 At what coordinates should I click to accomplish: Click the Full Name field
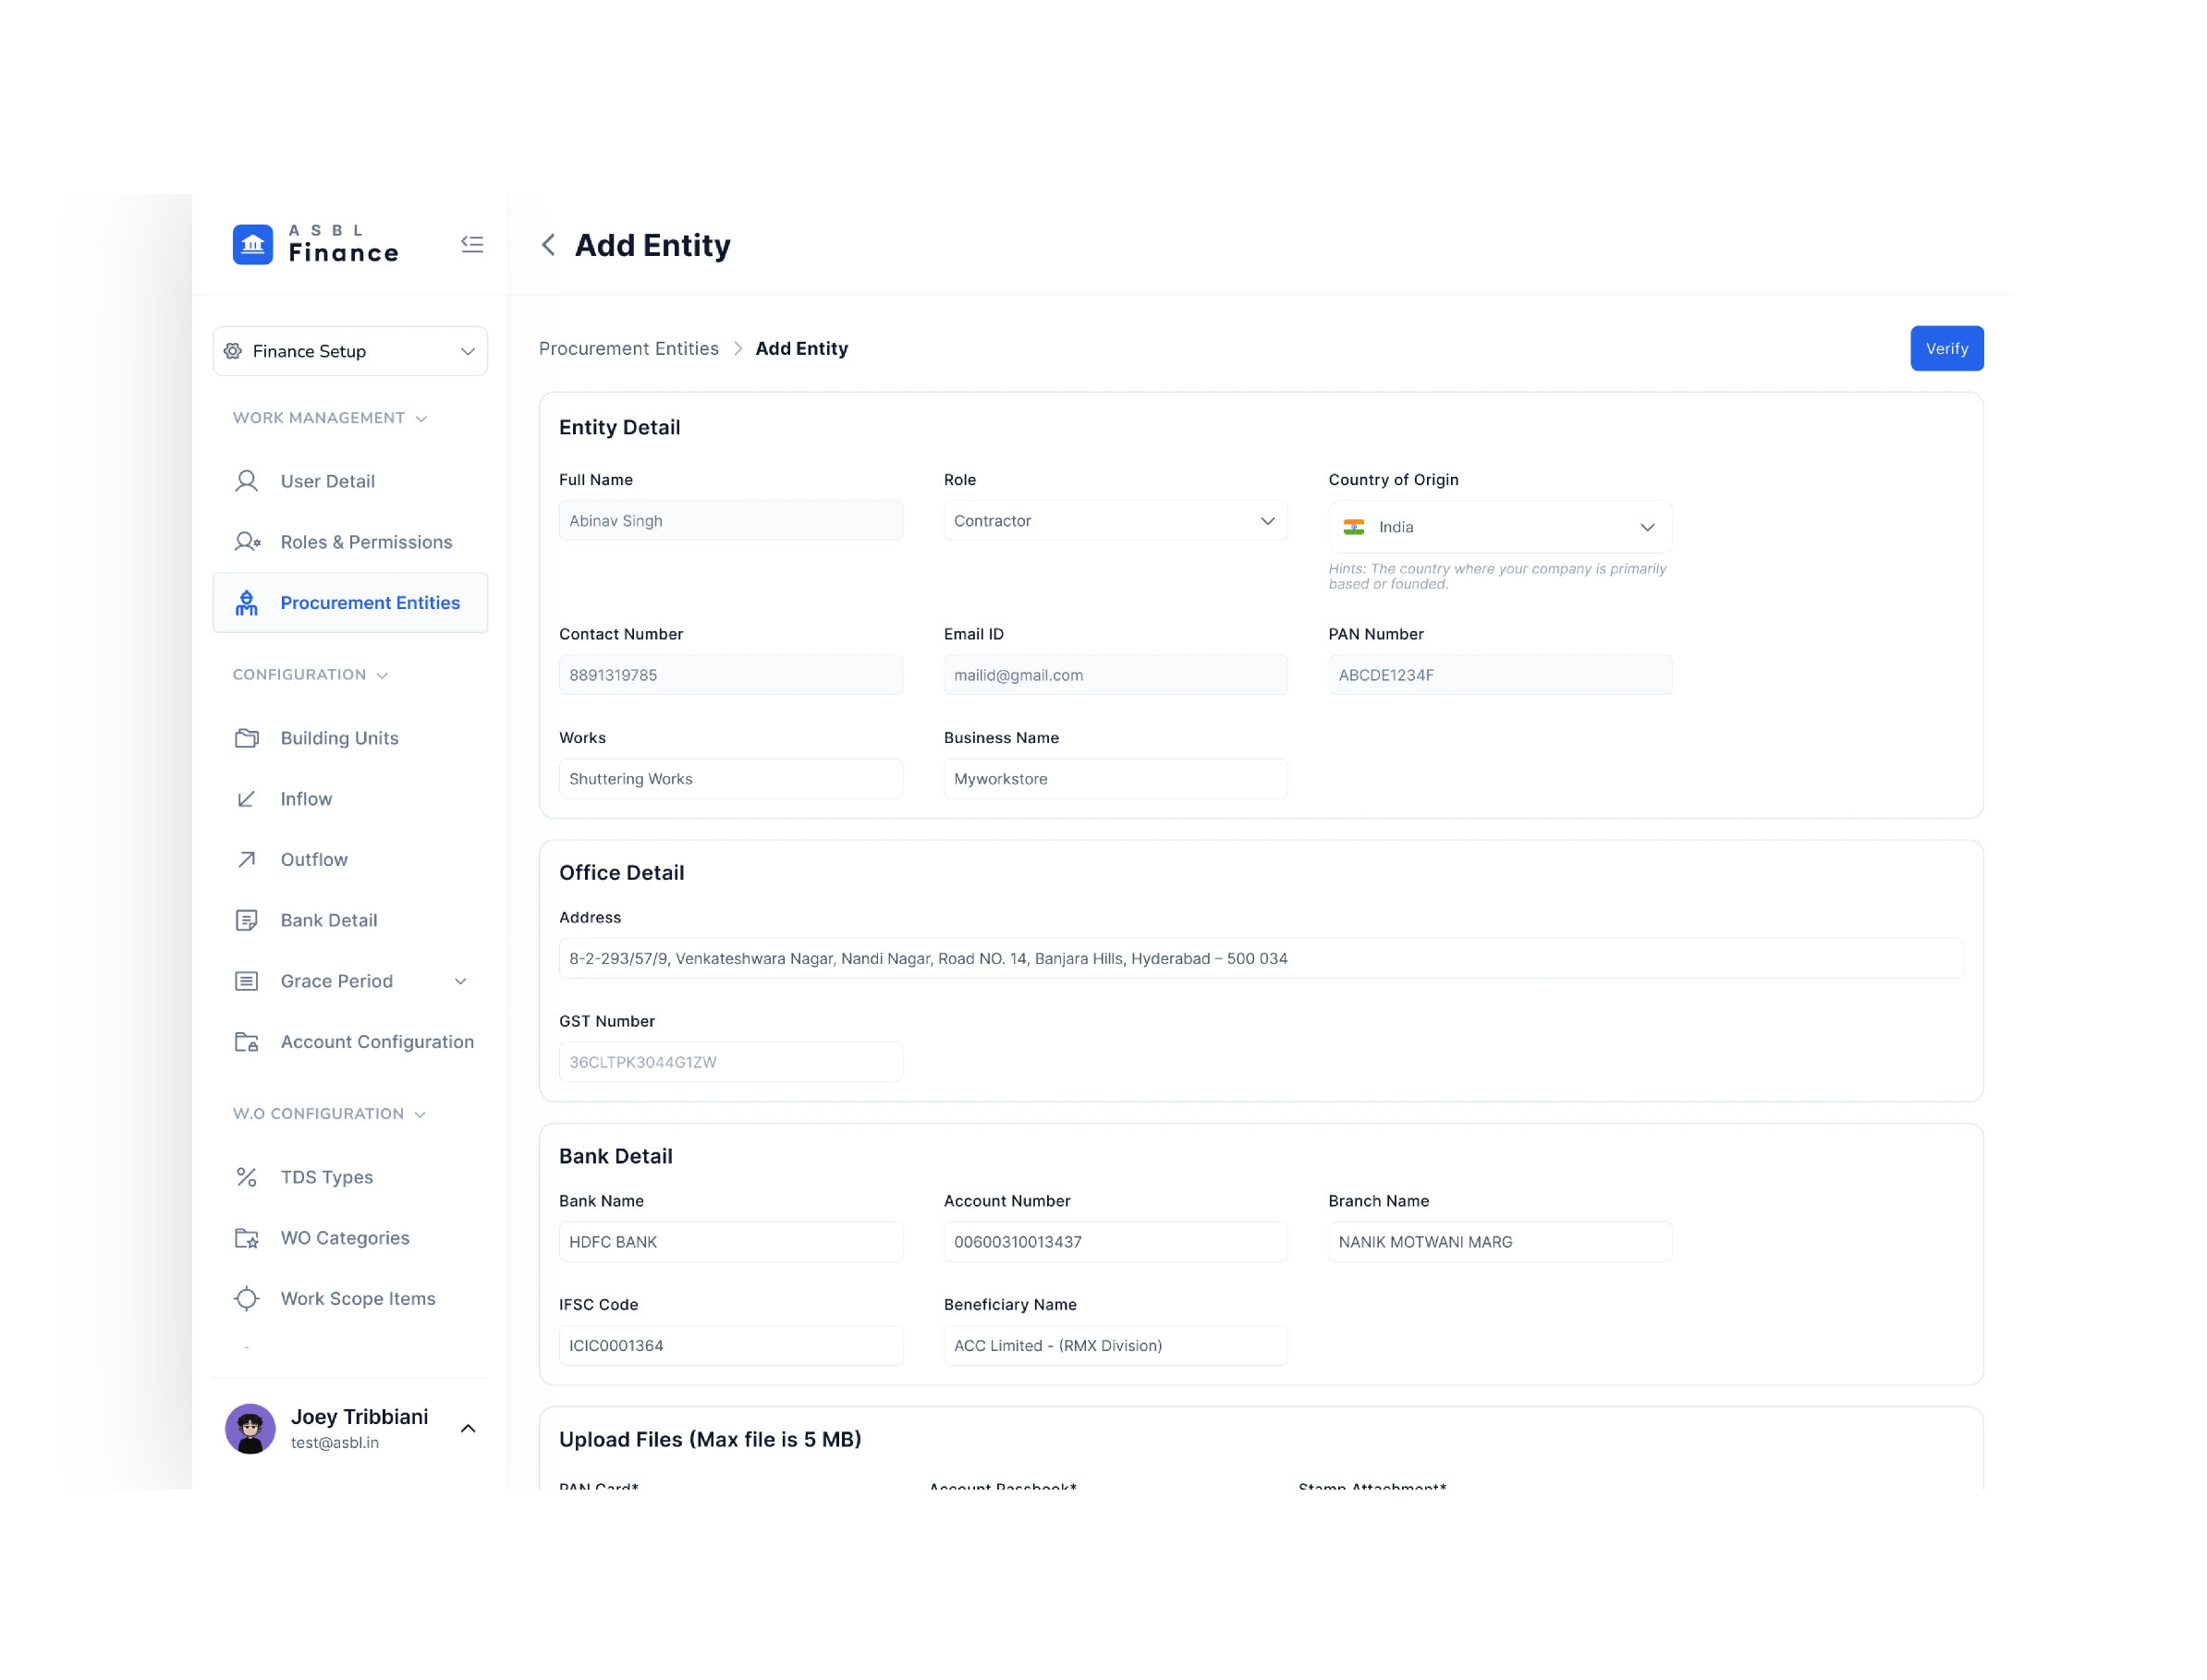point(730,521)
